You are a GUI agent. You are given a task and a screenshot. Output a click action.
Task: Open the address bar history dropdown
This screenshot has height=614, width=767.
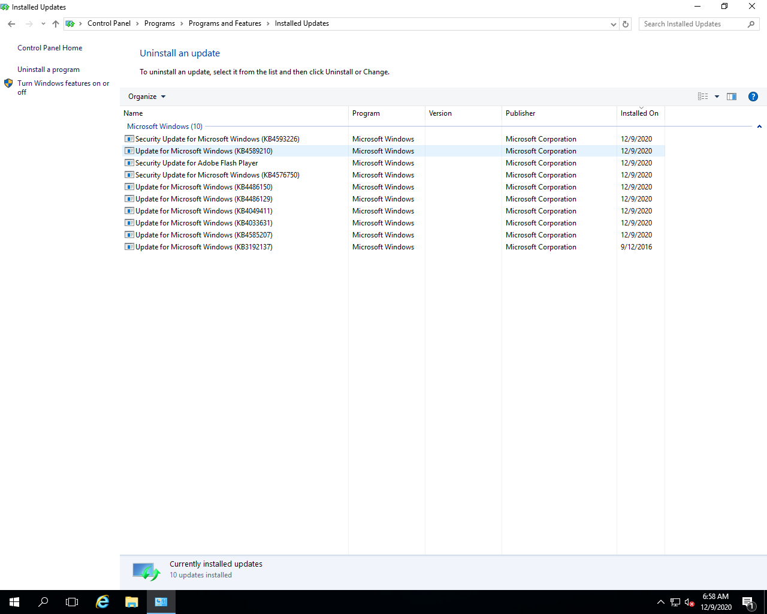click(x=613, y=25)
